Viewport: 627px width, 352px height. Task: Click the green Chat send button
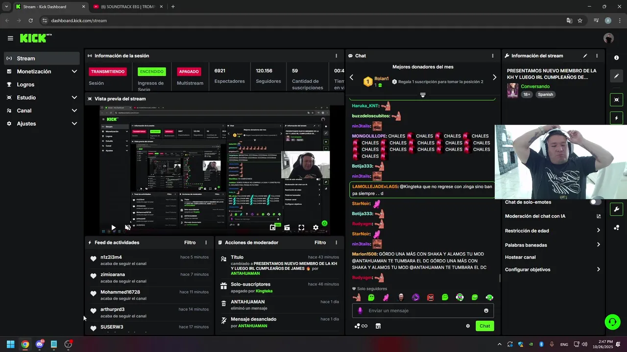[484, 326]
